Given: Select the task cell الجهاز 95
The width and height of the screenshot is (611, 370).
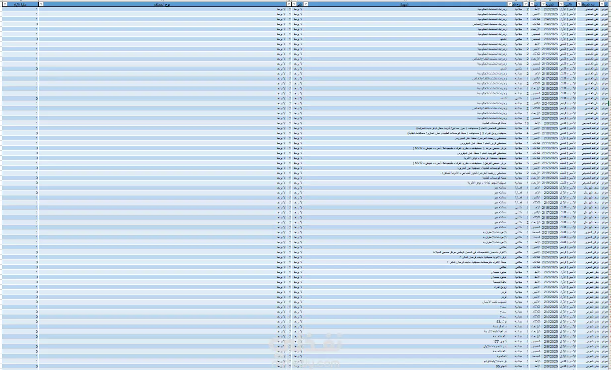Looking at the screenshot, I should 405,367.
